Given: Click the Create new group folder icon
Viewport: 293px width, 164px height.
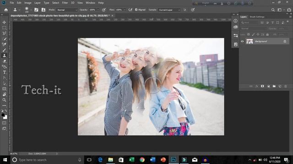Looking at the screenshot, I should [x=274, y=86].
